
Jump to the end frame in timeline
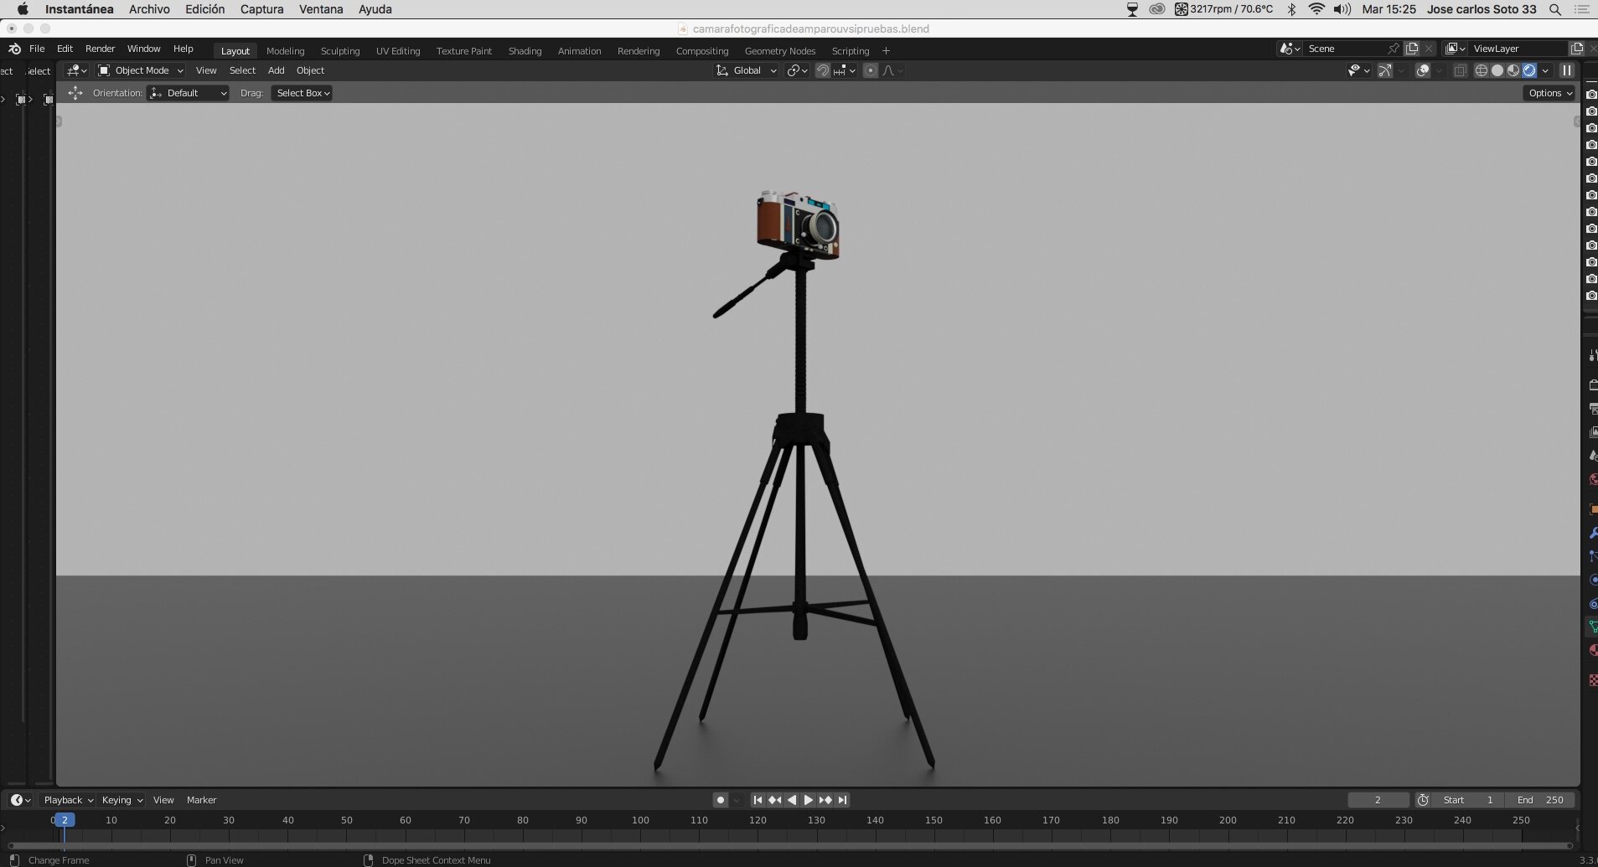pos(842,800)
